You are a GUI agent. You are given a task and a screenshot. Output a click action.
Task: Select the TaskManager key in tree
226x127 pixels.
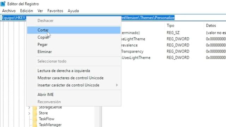(x=50, y=125)
